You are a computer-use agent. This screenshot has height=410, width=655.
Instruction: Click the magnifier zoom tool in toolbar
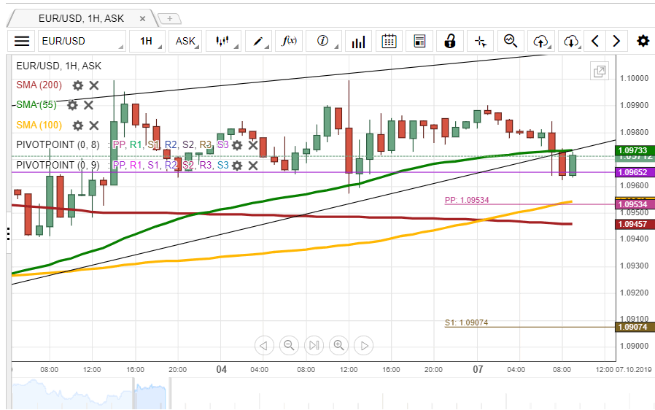[511, 42]
